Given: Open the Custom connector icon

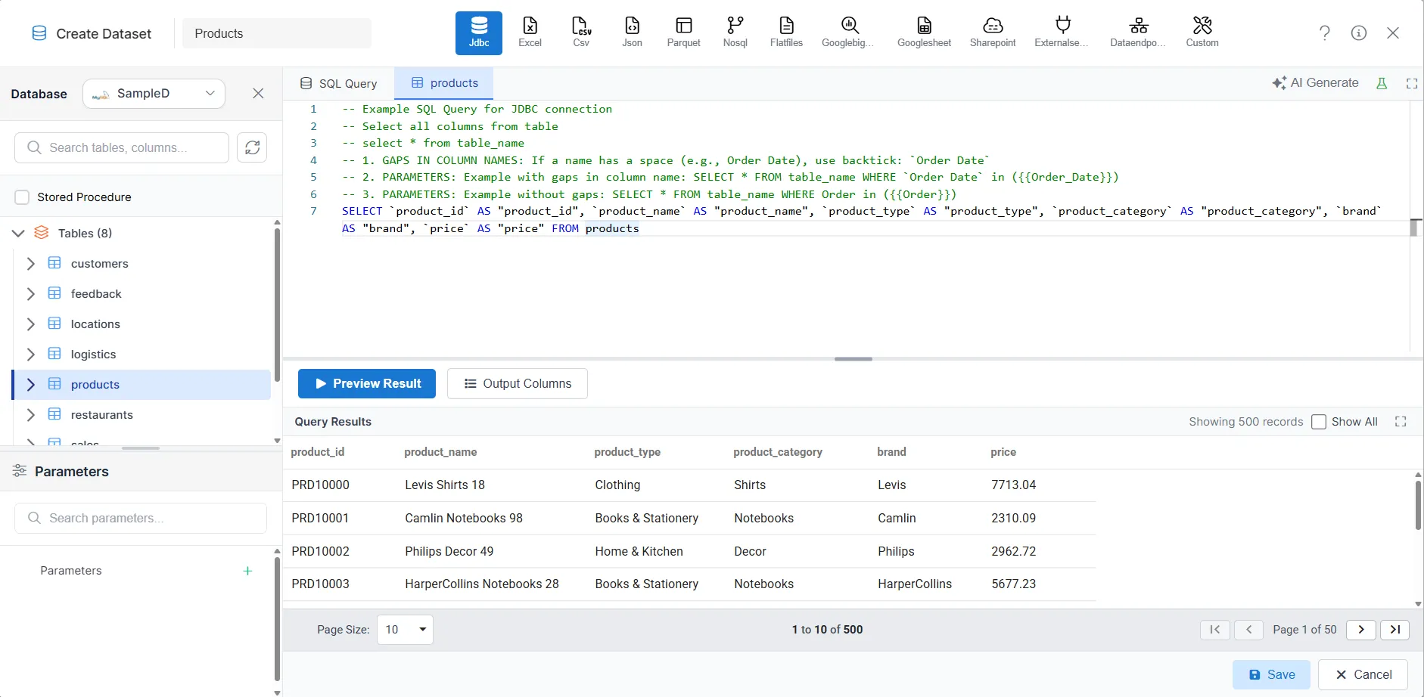Looking at the screenshot, I should pyautogui.click(x=1202, y=30).
